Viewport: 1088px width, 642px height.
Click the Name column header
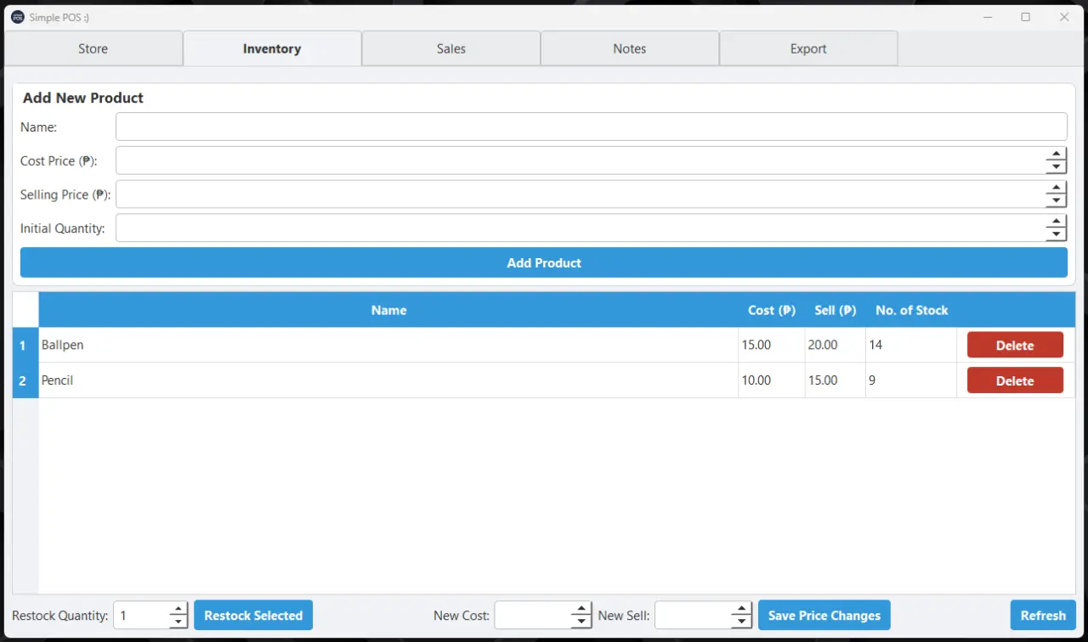coord(388,310)
